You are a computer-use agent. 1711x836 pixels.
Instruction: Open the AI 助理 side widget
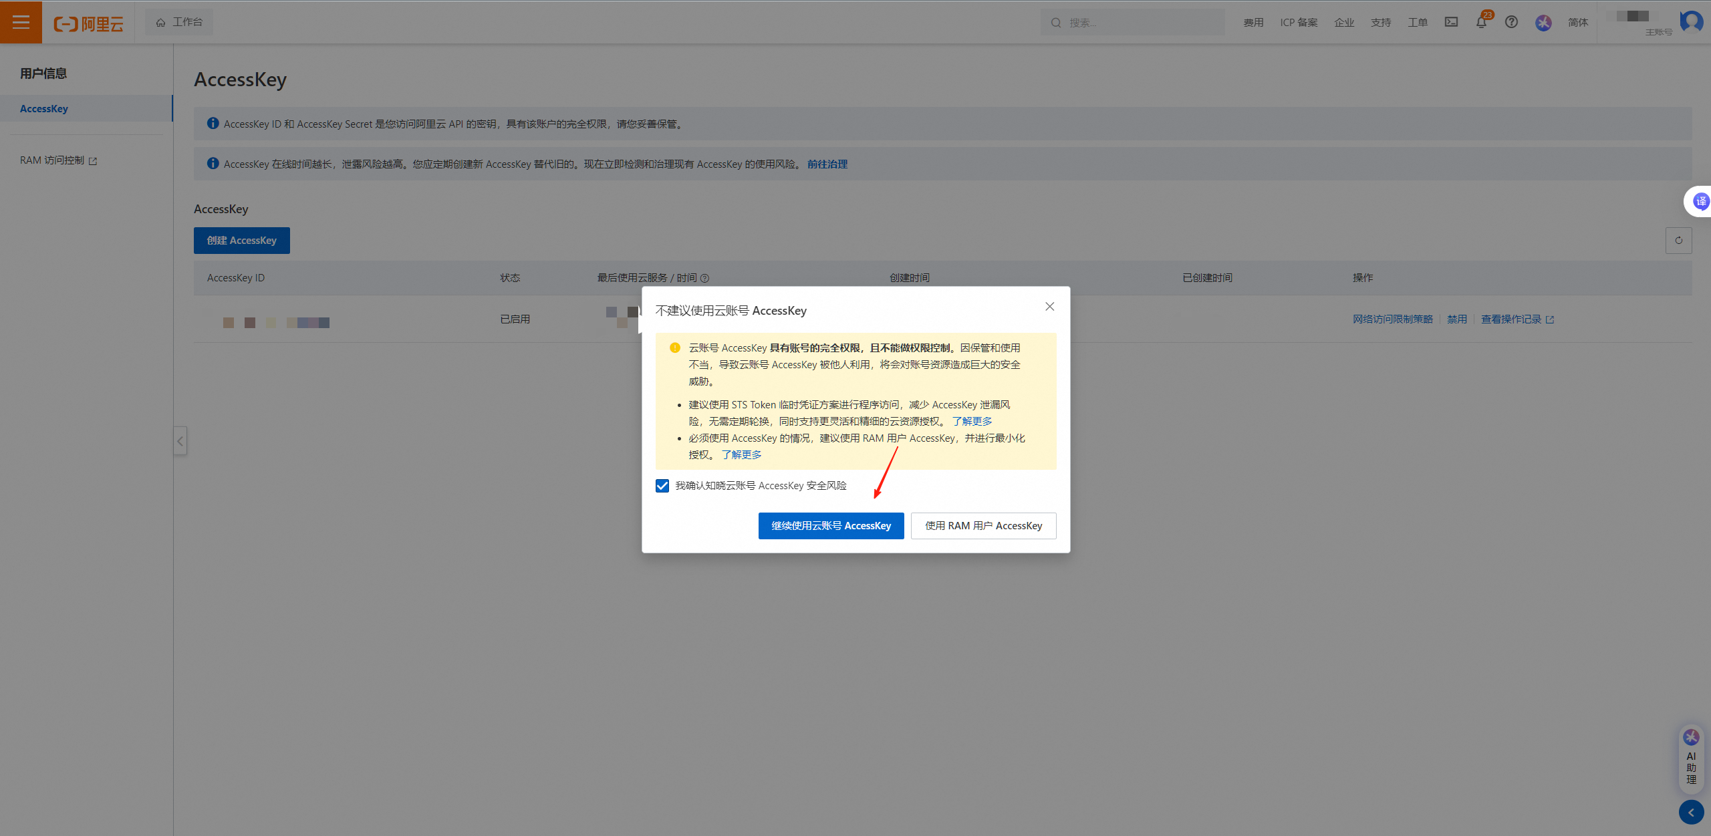[x=1691, y=758]
